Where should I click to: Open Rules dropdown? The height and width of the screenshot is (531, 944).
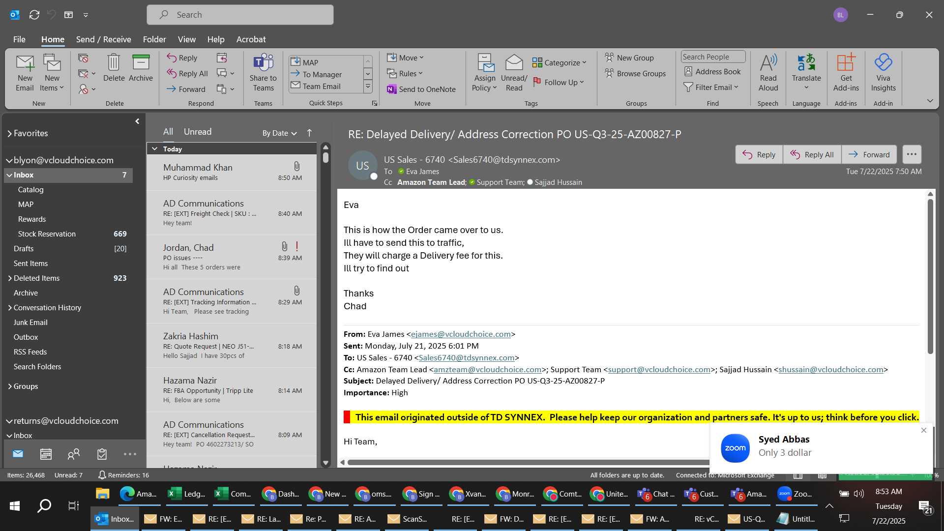[x=405, y=73]
